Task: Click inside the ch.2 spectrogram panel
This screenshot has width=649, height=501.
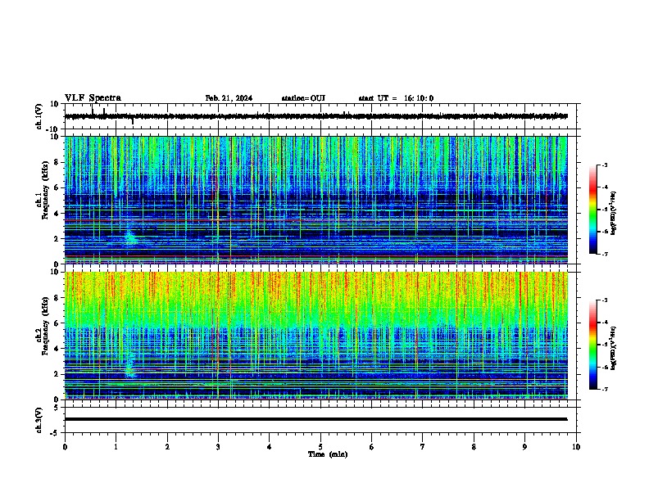Action: 315,336
